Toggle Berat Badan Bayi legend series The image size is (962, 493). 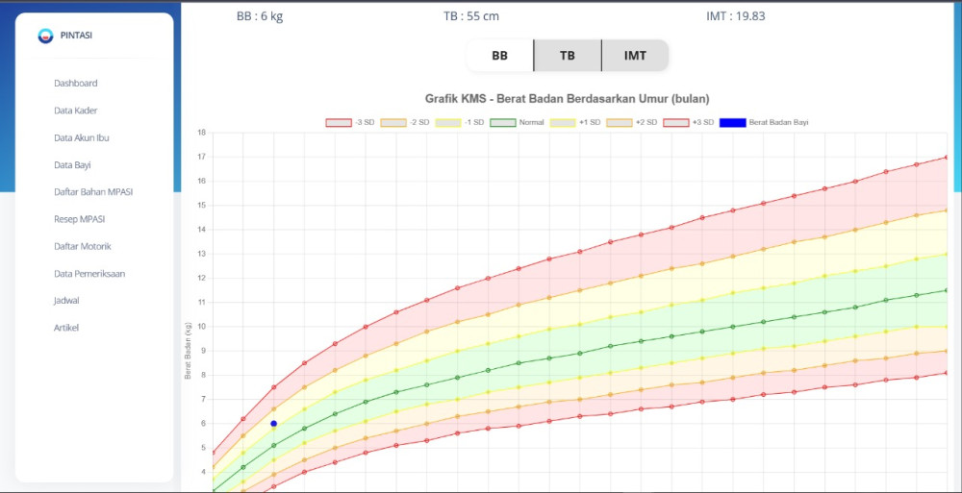click(764, 123)
